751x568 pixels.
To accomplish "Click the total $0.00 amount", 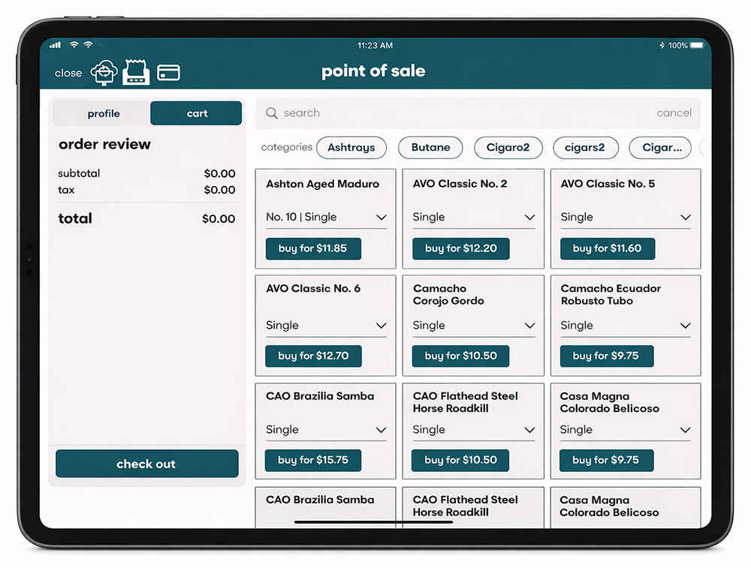I will (219, 218).
